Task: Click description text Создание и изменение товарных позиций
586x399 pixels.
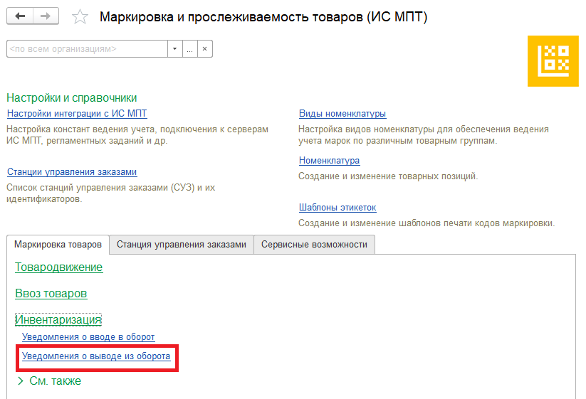Action: click(388, 176)
